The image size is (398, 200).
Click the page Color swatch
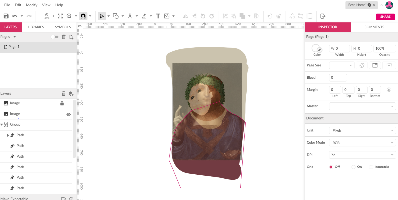pos(316,48)
